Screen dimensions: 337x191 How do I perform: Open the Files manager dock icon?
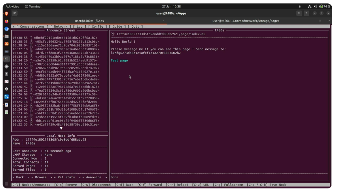[7, 36]
